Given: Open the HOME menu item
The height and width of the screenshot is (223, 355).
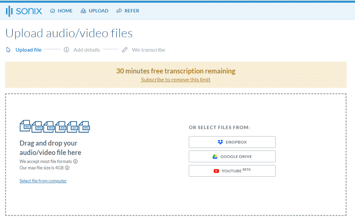Looking at the screenshot, I should coord(64,10).
